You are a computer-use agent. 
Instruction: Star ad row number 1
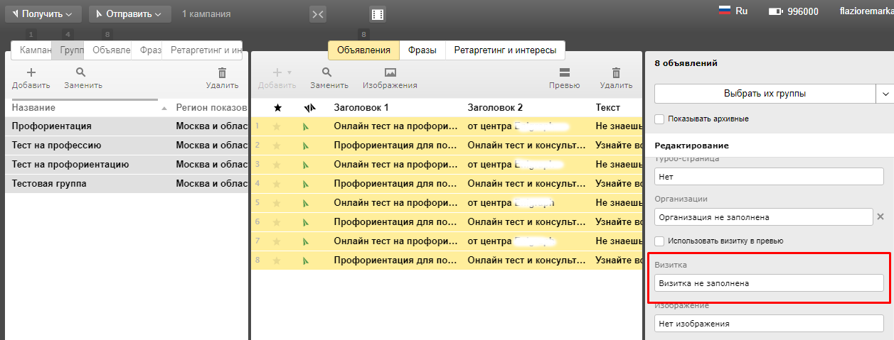(x=277, y=126)
